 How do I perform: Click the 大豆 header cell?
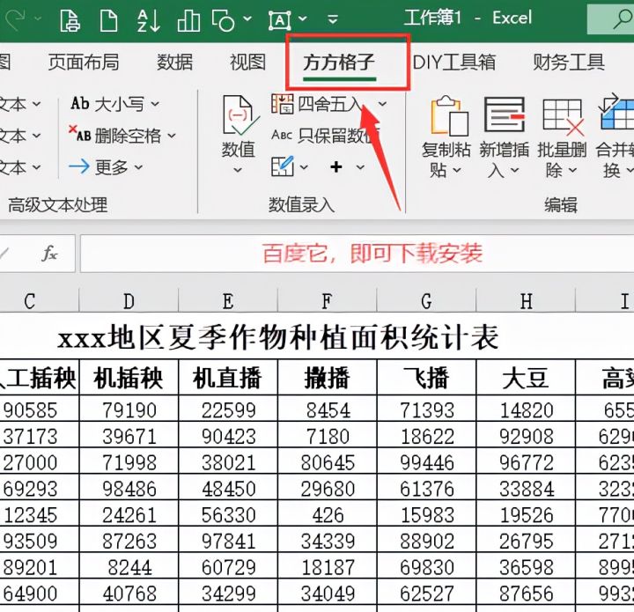coord(526,379)
